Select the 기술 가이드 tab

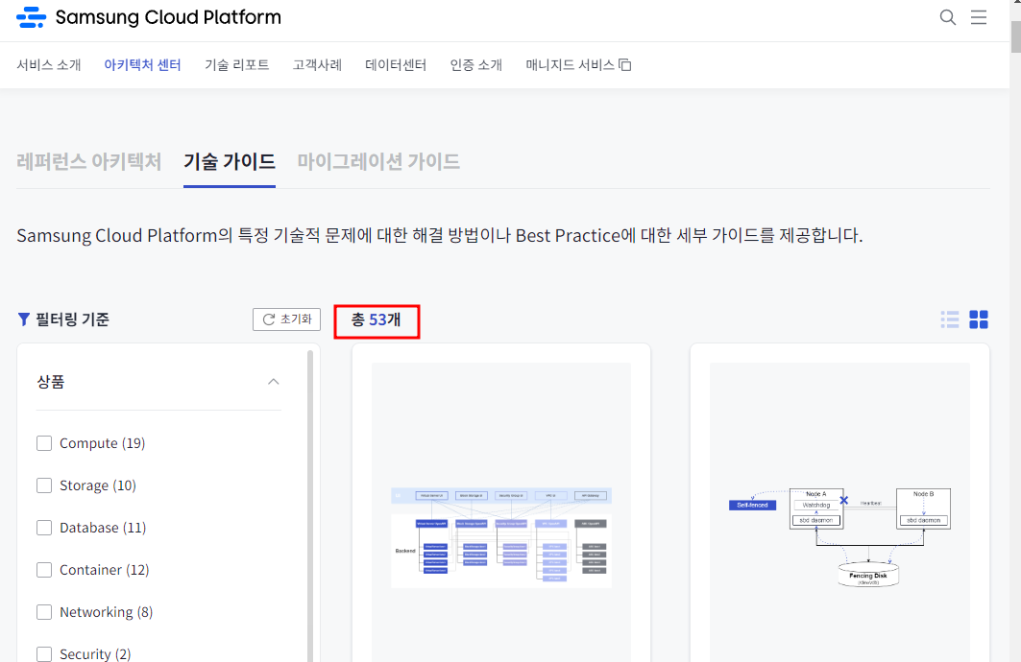pos(230,161)
